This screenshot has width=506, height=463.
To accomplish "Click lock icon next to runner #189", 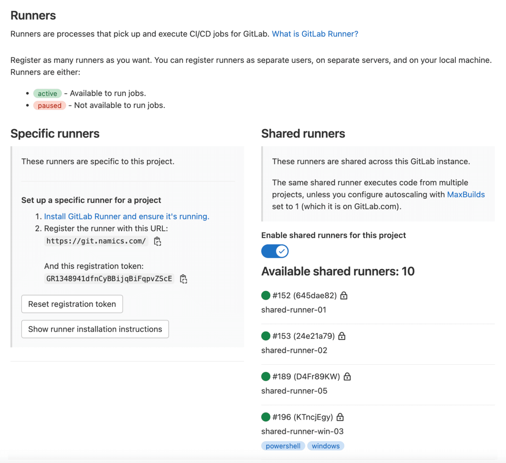I will point(347,376).
